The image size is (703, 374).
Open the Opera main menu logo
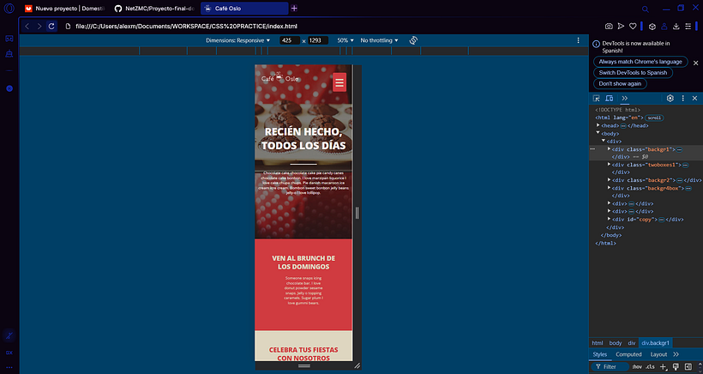point(9,8)
